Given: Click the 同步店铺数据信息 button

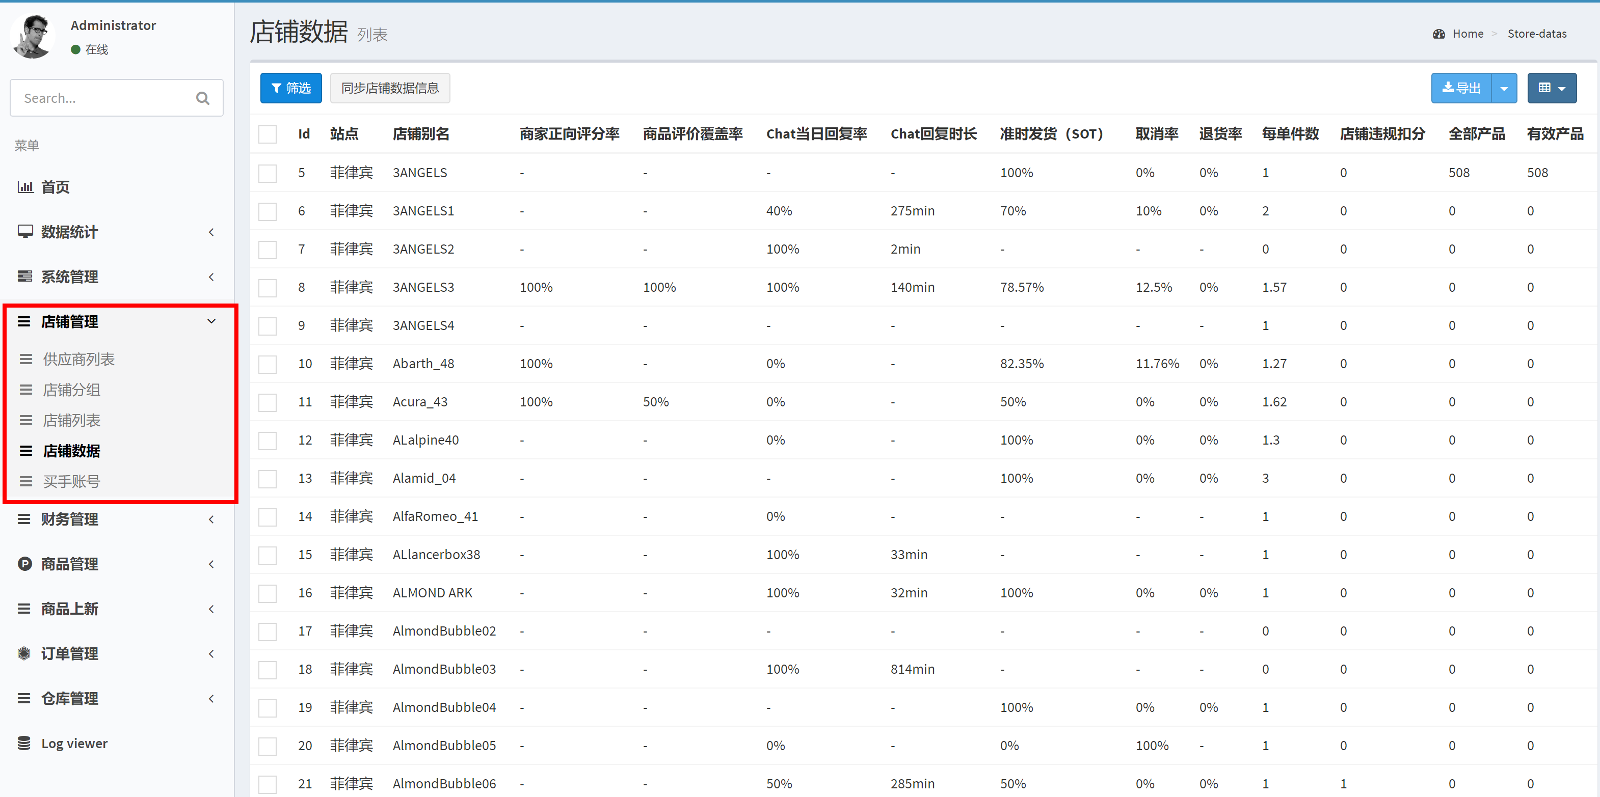Looking at the screenshot, I should coord(389,88).
